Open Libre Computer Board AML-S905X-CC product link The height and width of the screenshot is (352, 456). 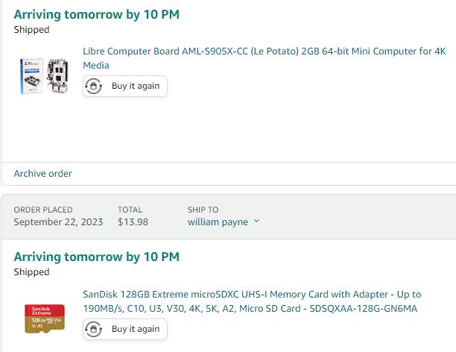(264, 58)
